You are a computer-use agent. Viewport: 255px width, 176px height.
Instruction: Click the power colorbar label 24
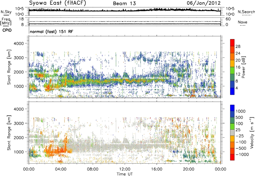coord(238,53)
